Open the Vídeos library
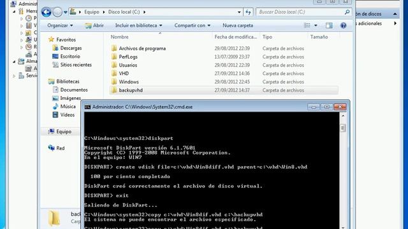The height and width of the screenshot is (229, 408). tap(67, 114)
